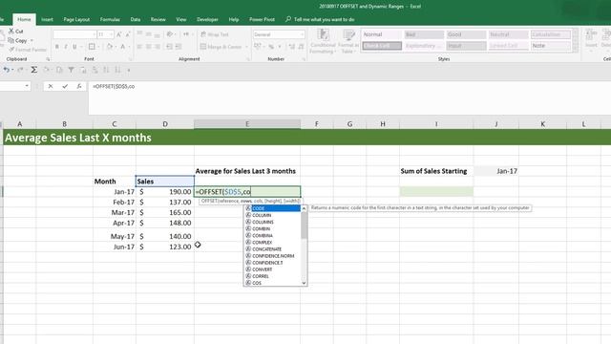This screenshot has width=611, height=344.
Task: Click the Format Painter brush icon
Action: 11,50
